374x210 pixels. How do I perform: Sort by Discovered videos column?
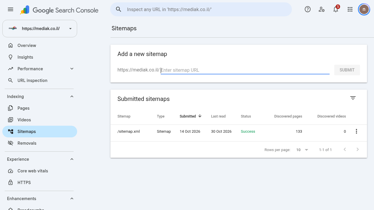332,116
